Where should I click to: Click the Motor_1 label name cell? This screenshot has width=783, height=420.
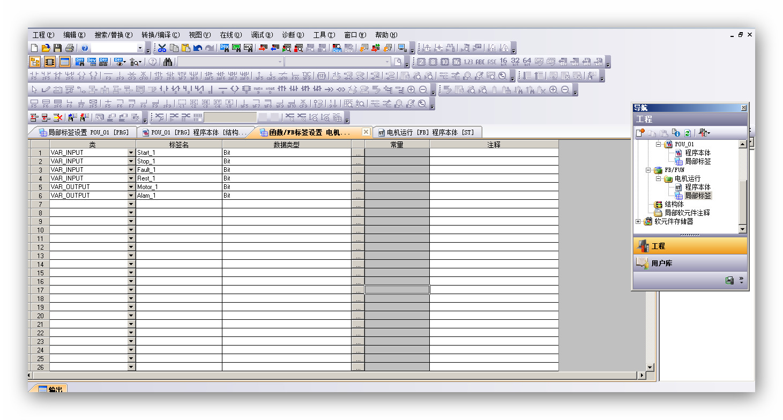[178, 187]
